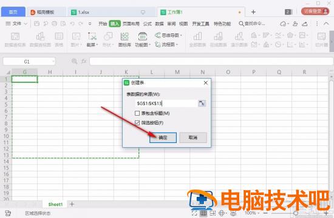Click the save icon in quick toolbar
This screenshot has width=334, height=218.
click(x=36, y=24)
